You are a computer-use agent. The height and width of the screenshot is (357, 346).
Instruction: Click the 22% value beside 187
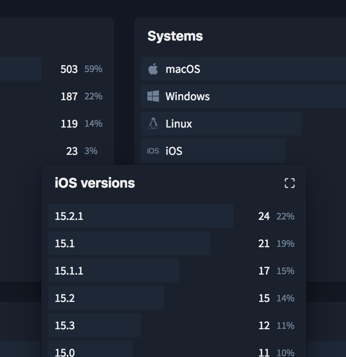pyautogui.click(x=93, y=96)
